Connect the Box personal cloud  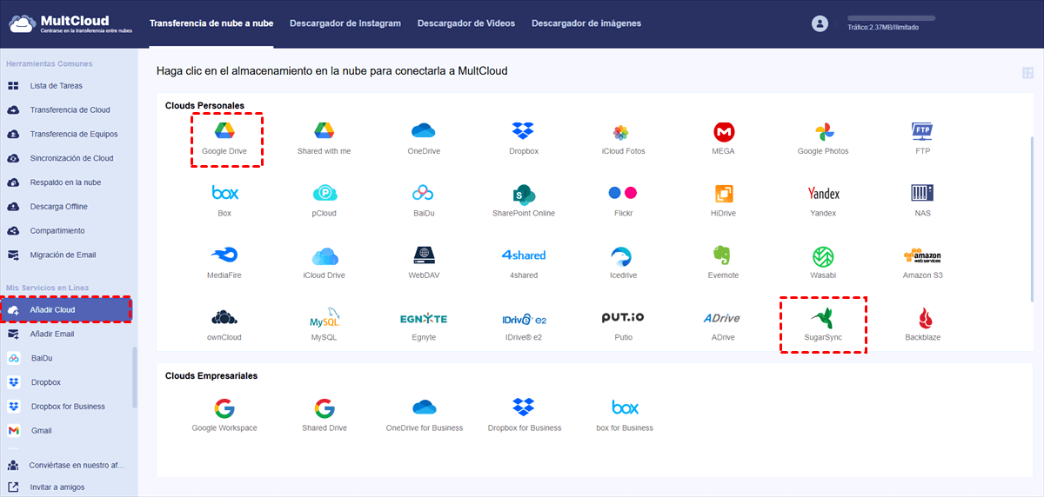coord(224,201)
